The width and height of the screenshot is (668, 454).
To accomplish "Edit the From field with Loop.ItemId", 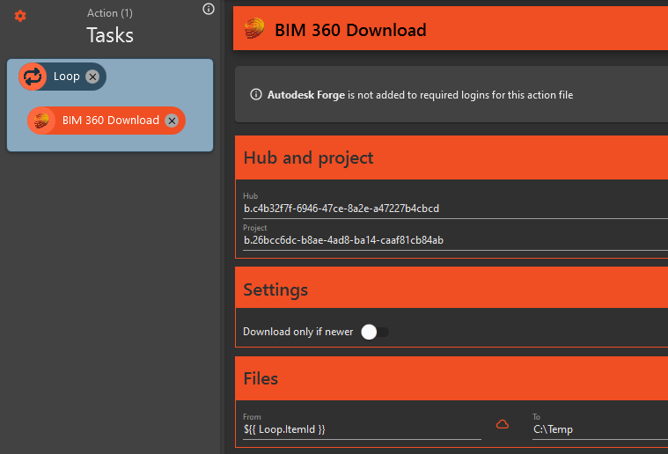I will [362, 429].
